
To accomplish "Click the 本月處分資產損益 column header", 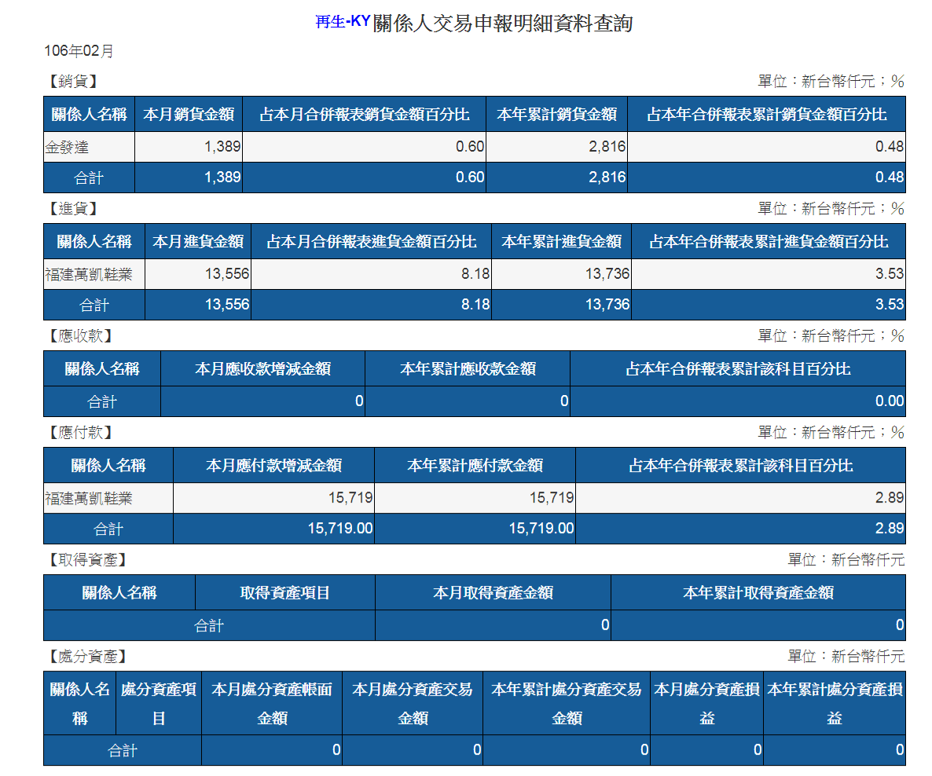I will [x=706, y=704].
